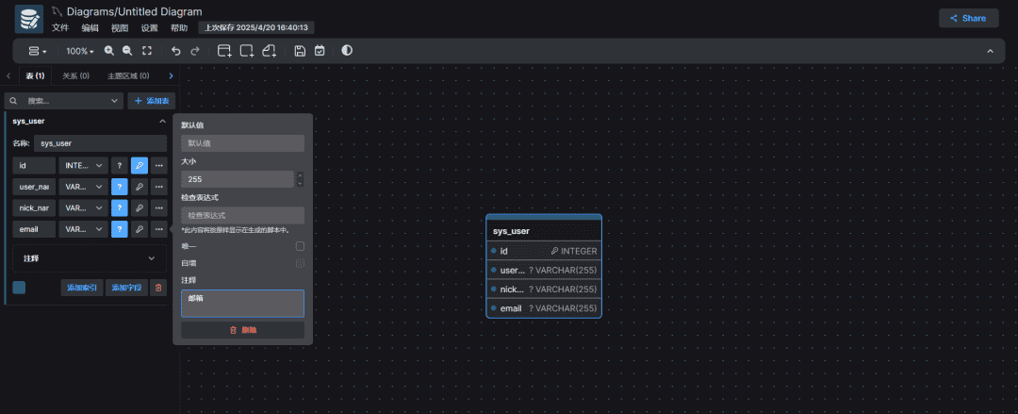1018x414 pixels.
Task: Check the 唯一 (unique) checkbox
Action: (x=300, y=246)
